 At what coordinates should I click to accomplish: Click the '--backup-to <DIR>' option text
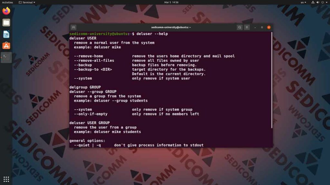(93, 69)
